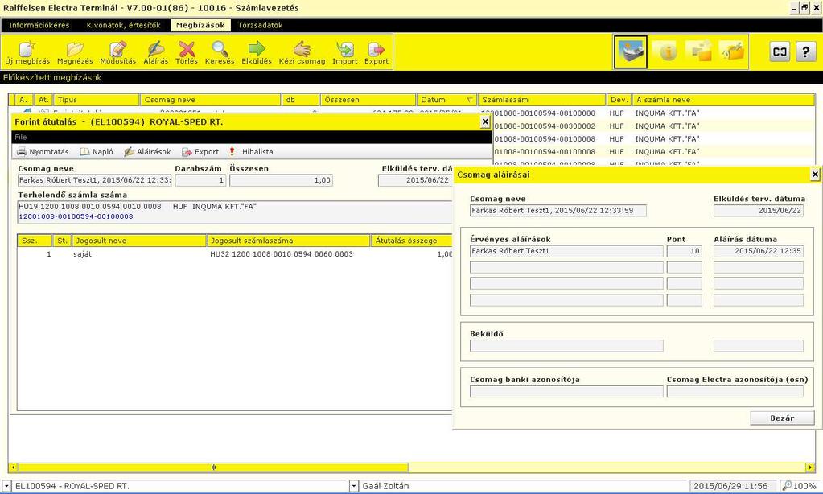Select row with account 01008-00100594-00300002
Image resolution: width=823 pixels, height=494 pixels.
pyautogui.click(x=653, y=126)
